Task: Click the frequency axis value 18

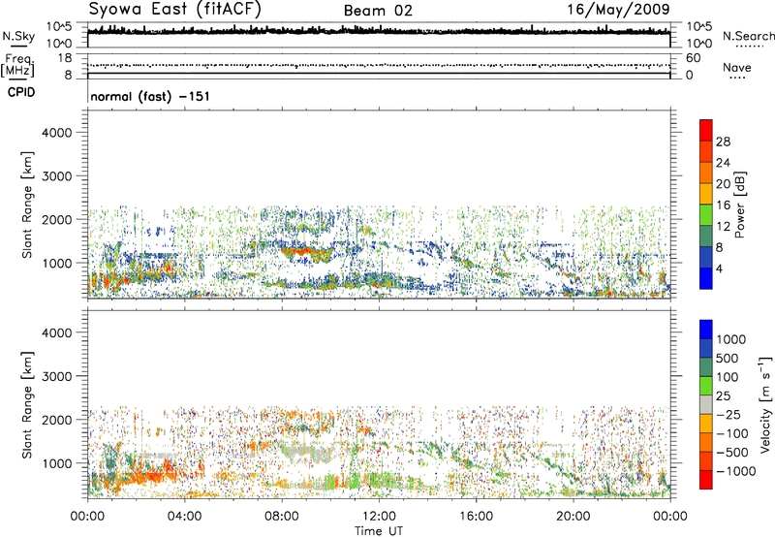Action: (x=64, y=58)
